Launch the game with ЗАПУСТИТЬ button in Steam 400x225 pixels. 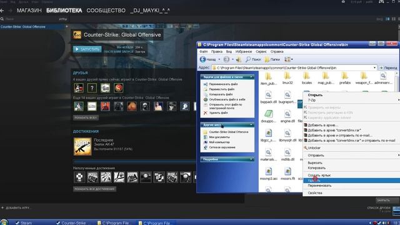[x=87, y=49]
